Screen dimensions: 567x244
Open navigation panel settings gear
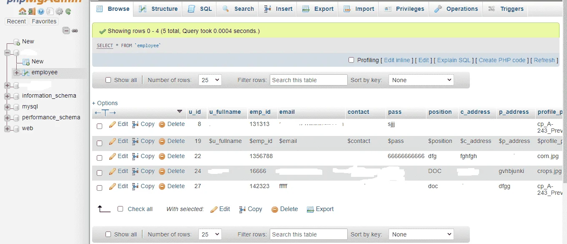click(59, 11)
